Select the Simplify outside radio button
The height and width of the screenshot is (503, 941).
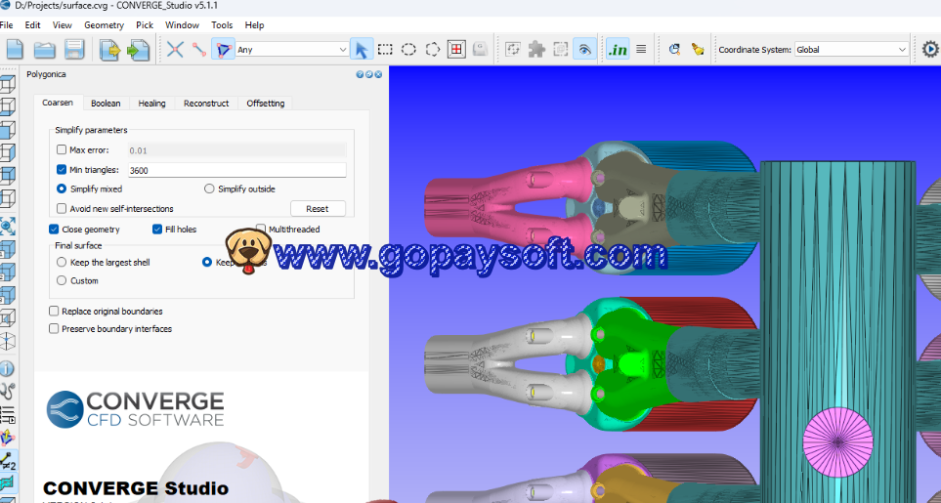point(209,189)
